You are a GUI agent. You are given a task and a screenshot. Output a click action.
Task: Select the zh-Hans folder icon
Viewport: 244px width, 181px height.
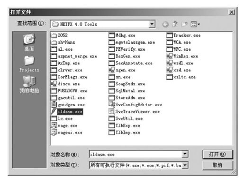(x=54, y=42)
